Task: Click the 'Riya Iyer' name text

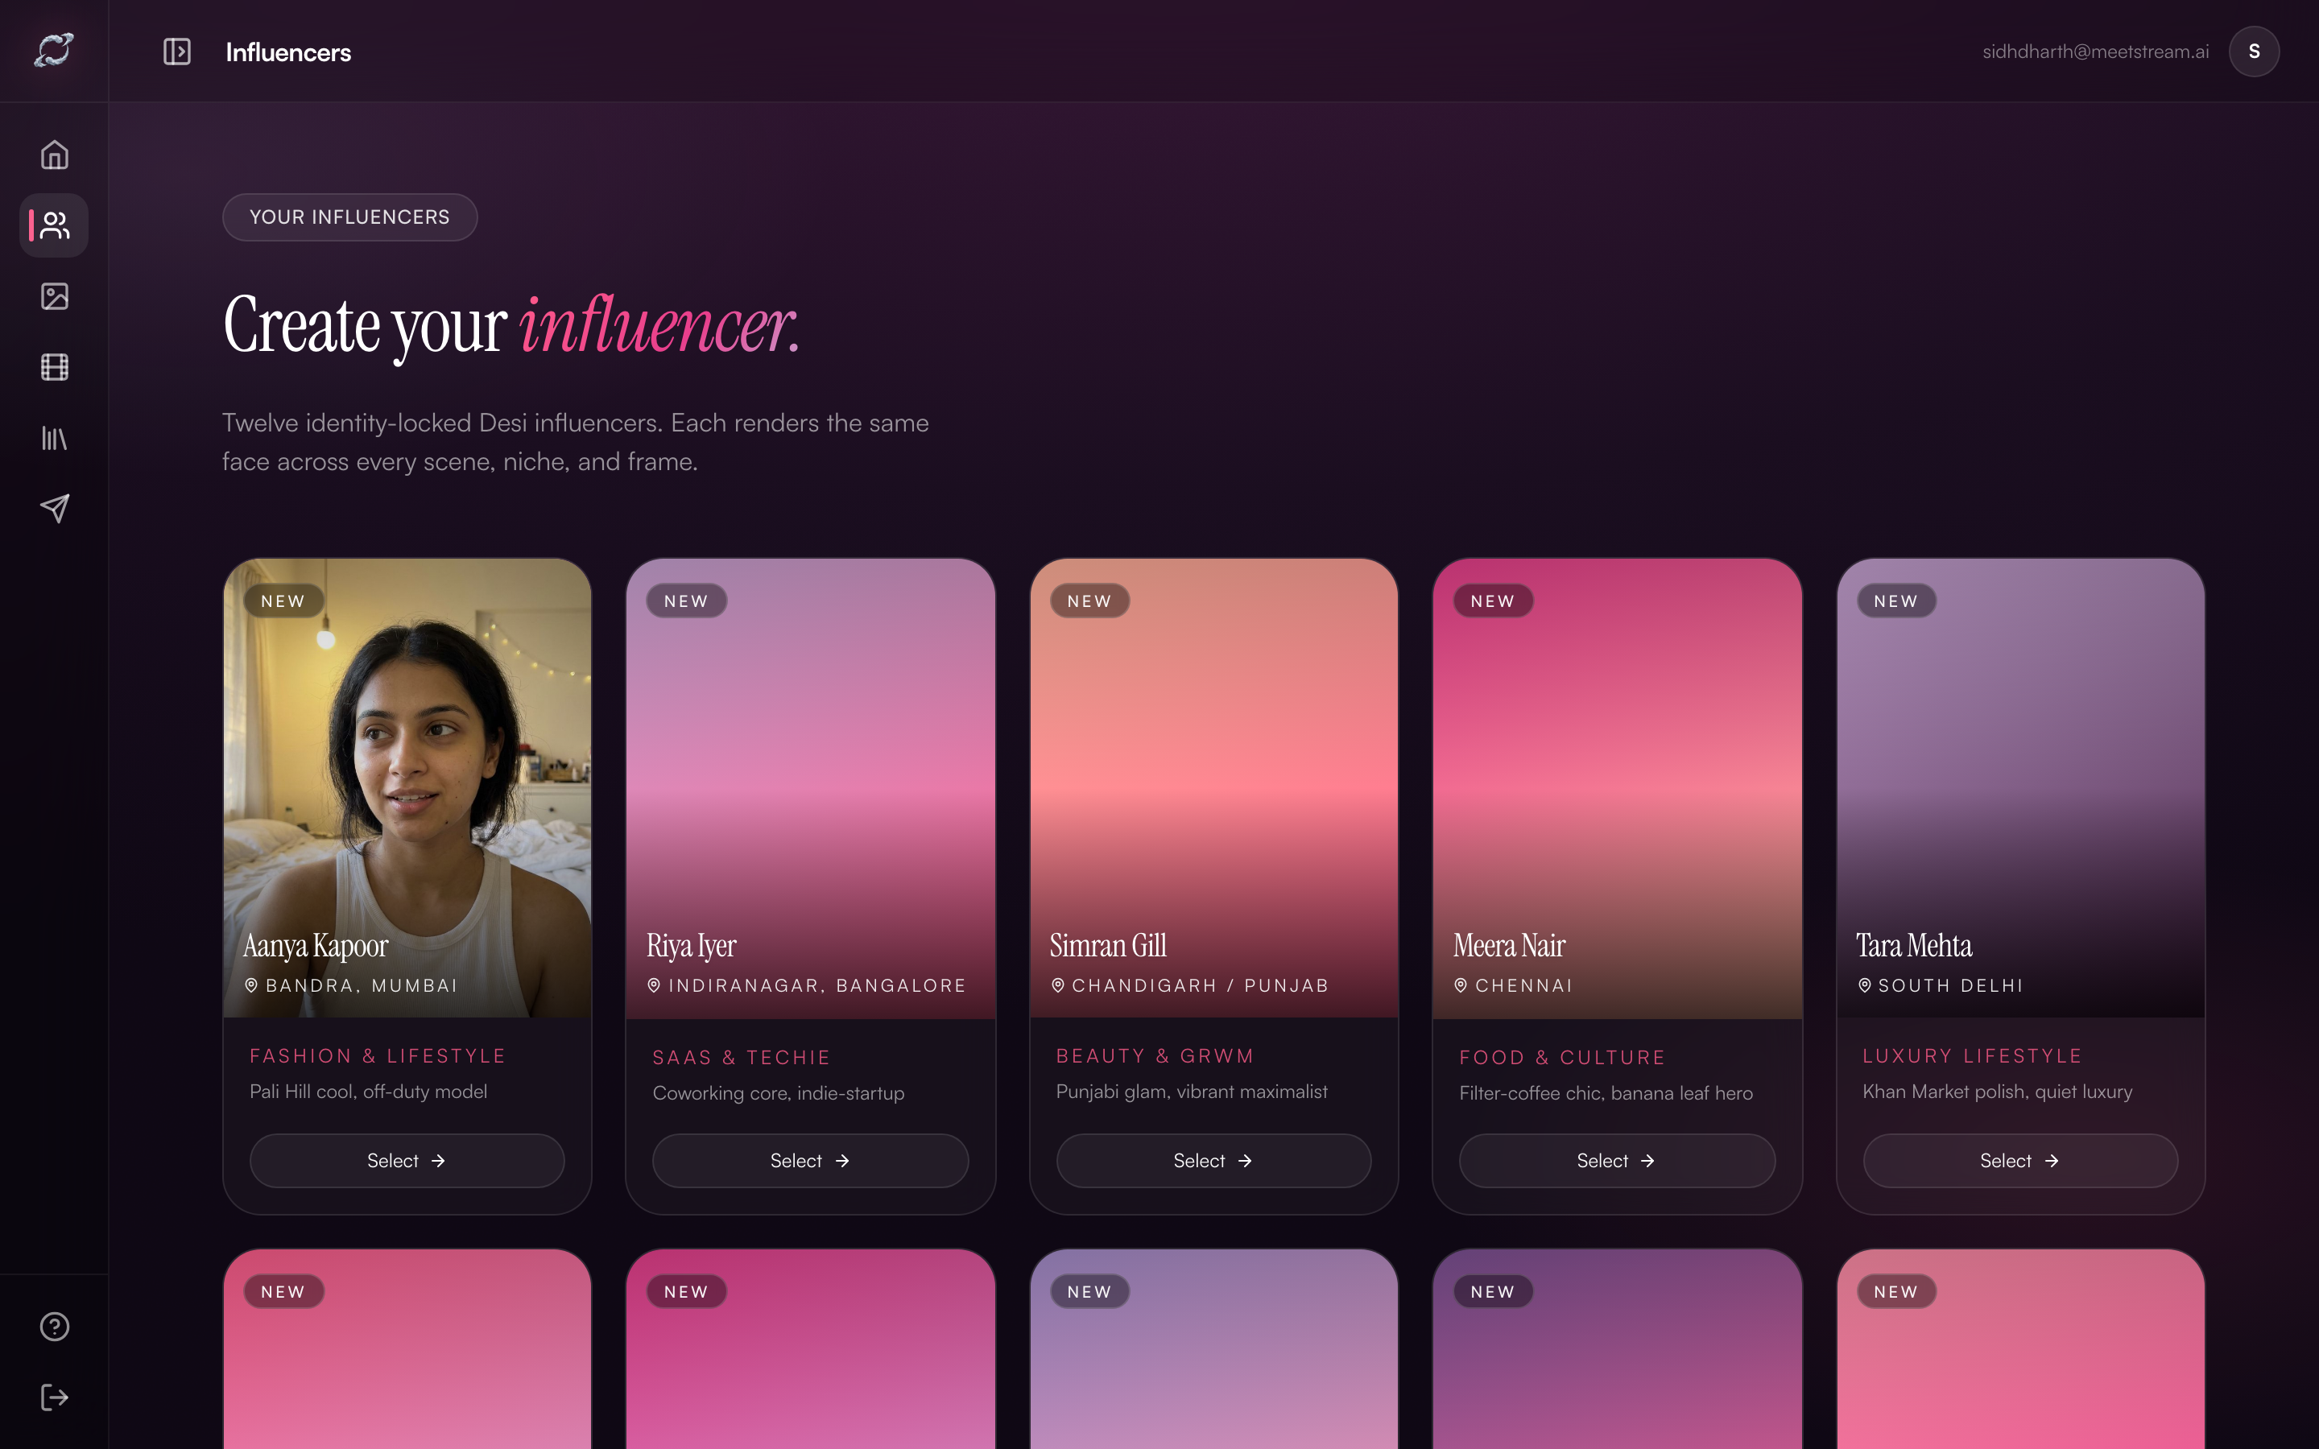Action: click(691, 946)
